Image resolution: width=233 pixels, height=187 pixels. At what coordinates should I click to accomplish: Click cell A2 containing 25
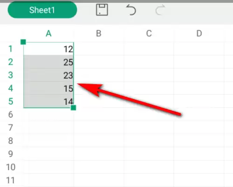click(x=48, y=62)
